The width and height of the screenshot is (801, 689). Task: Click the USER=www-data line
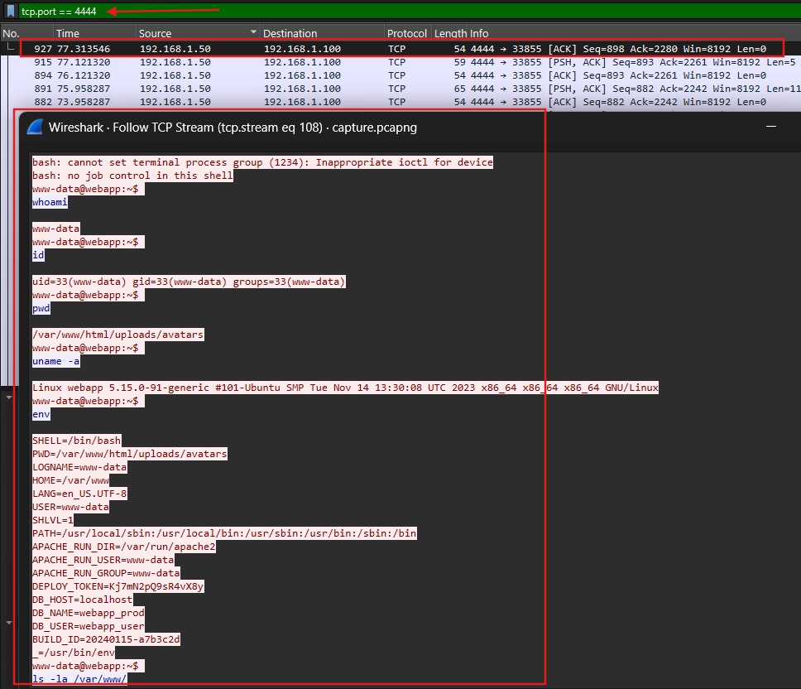[x=70, y=507]
